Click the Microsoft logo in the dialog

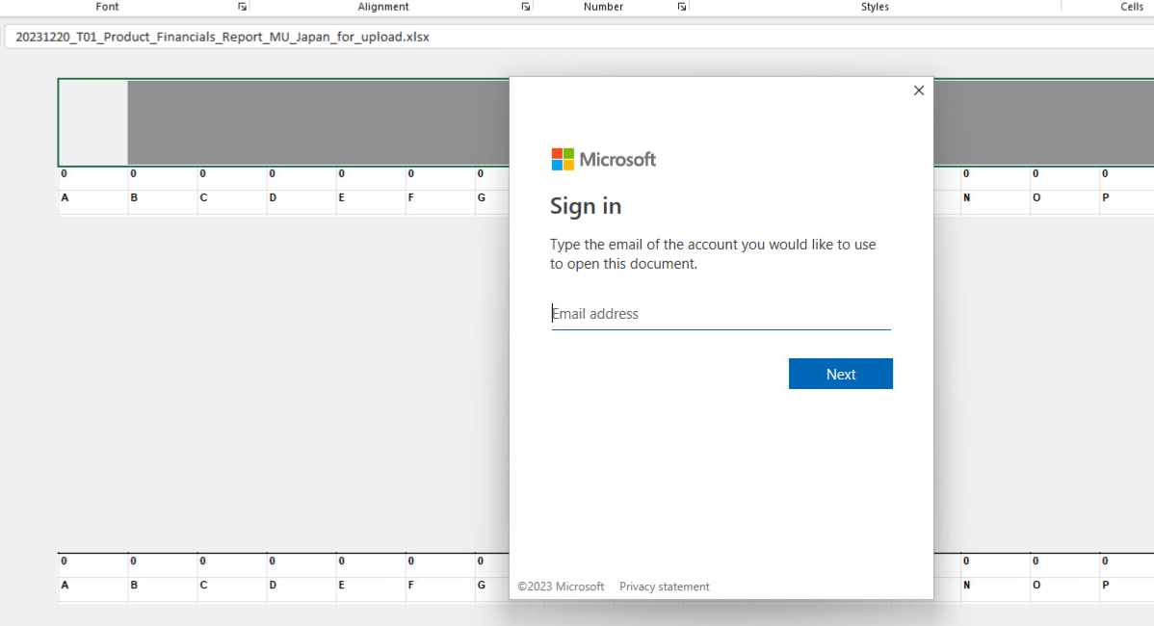coord(604,159)
